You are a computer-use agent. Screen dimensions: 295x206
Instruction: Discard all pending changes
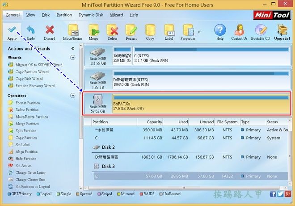pos(50,32)
